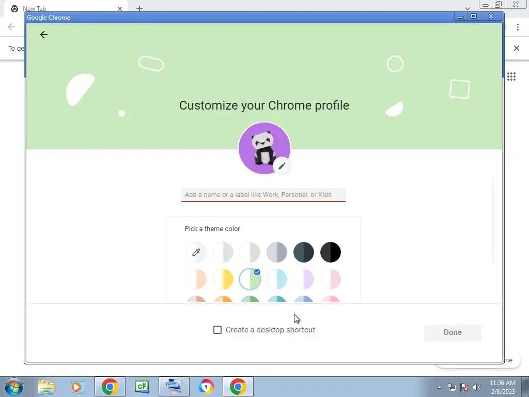This screenshot has width=529, height=397.
Task: Open Action Center flag tray icon
Action: point(464,387)
